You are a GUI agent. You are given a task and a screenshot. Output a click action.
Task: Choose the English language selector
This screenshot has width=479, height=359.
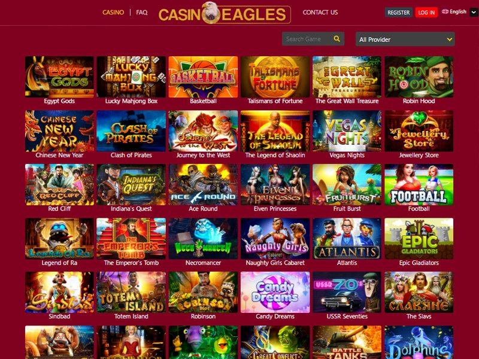[x=454, y=11]
